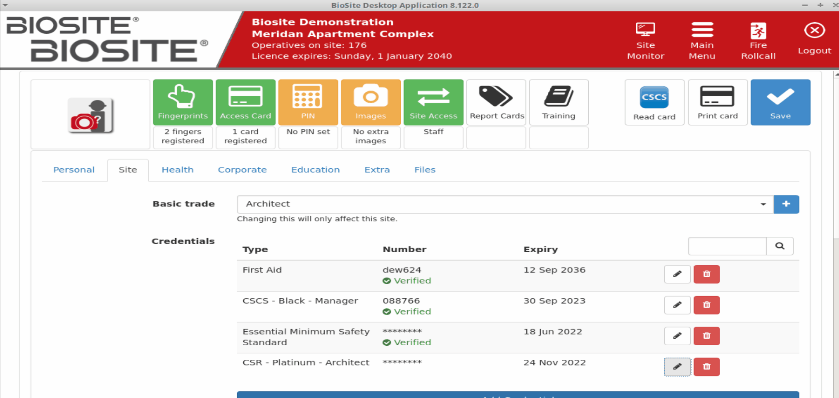Screen dimensions: 839x398
Task: Log out using the Logout icon
Action: point(814,39)
